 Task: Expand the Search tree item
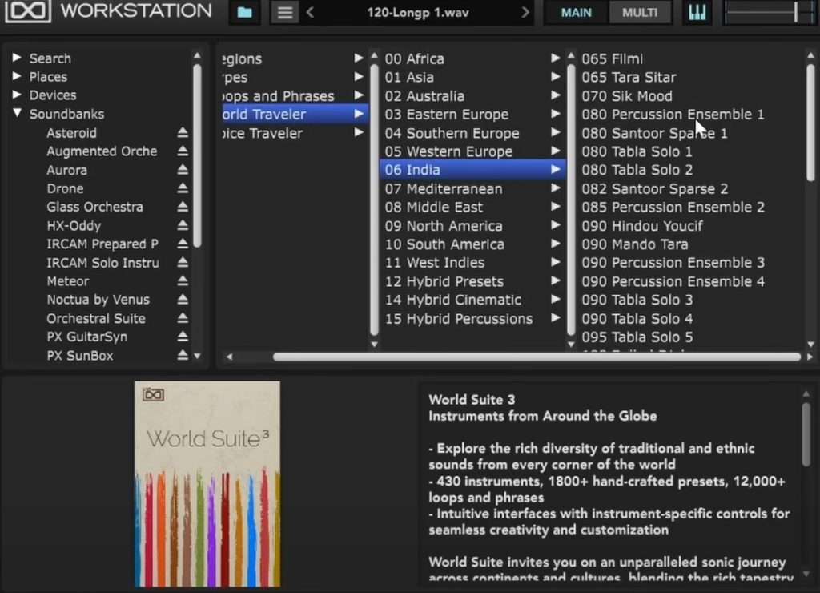[17, 58]
